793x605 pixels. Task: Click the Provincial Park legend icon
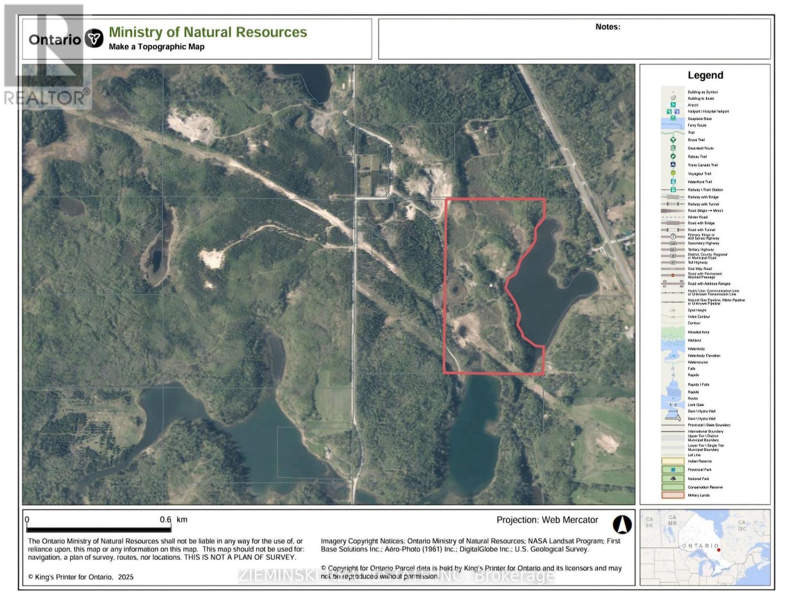(673, 469)
